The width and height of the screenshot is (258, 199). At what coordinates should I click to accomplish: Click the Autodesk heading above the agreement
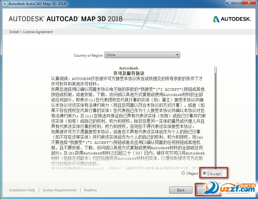coord(129,68)
